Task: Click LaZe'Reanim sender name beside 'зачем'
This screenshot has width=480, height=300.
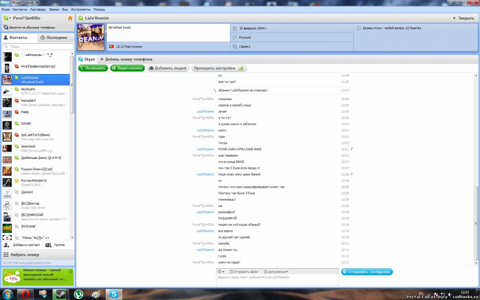Action: pos(205,111)
